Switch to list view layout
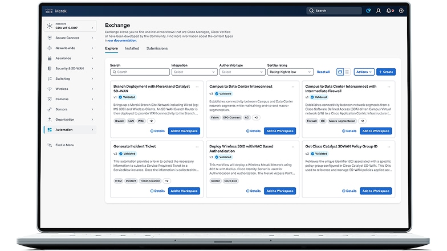Image resolution: width=447 pixels, height=251 pixels. coord(347,72)
